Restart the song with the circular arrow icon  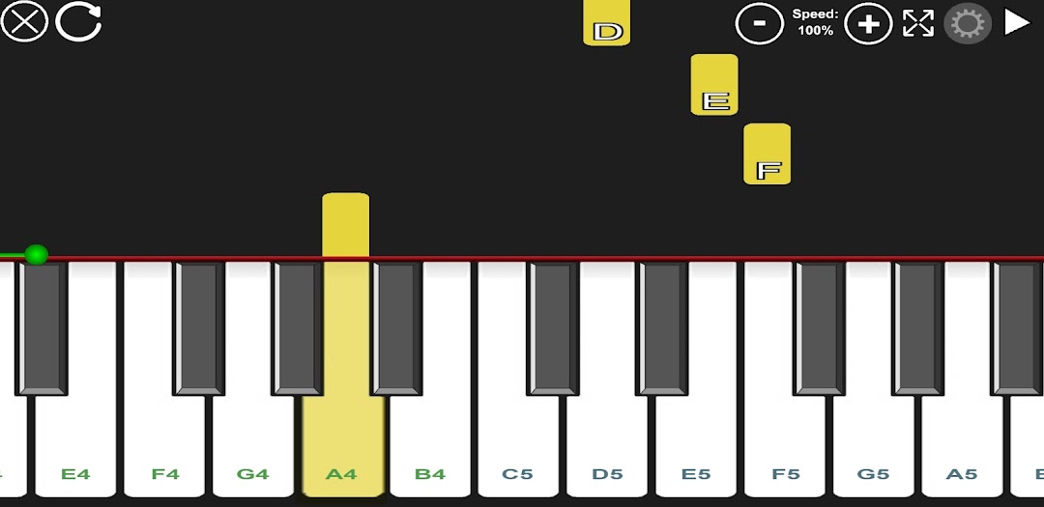point(78,22)
